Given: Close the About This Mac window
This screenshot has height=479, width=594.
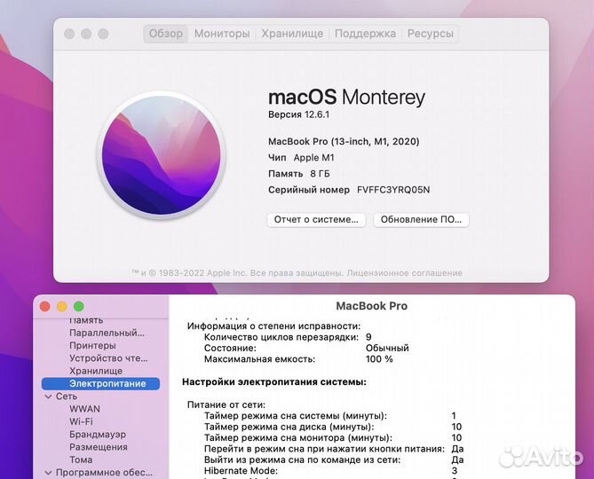Looking at the screenshot, I should (69, 34).
